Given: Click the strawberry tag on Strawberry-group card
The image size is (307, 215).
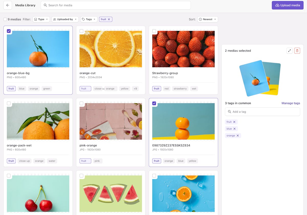Looking at the screenshot, I should tap(180, 89).
